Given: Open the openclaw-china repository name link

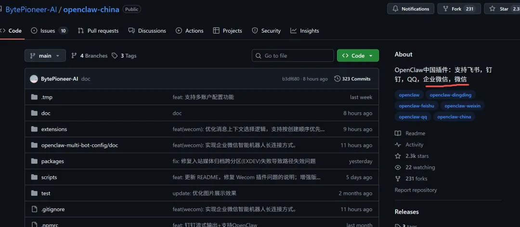Looking at the screenshot, I should [91, 9].
